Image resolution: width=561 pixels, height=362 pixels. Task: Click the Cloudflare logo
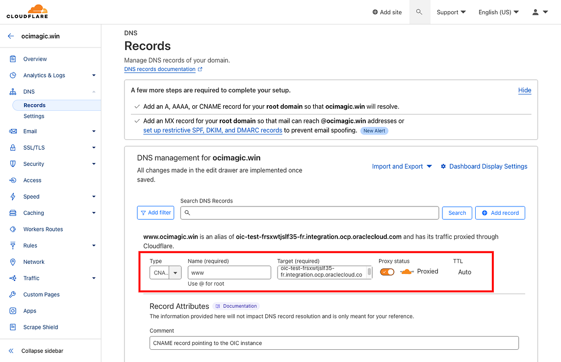pyautogui.click(x=27, y=11)
